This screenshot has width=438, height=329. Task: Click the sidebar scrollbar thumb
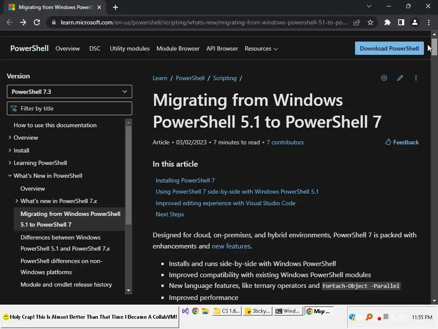[128, 175]
